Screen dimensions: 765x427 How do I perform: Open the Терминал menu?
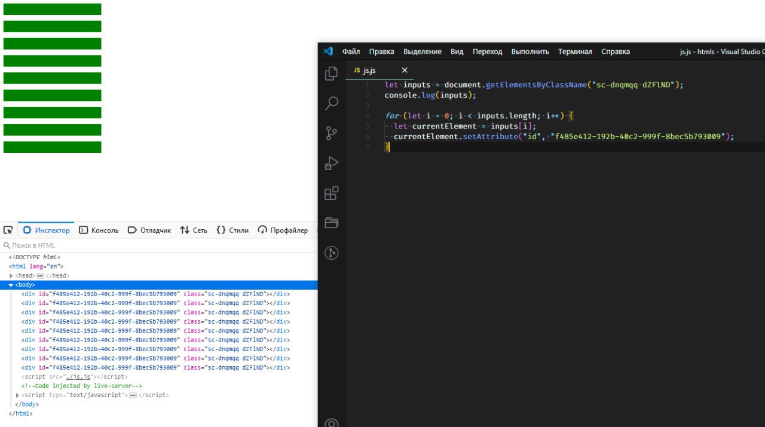point(575,51)
